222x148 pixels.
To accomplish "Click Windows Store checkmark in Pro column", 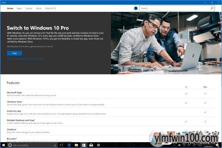I will click(205, 103).
